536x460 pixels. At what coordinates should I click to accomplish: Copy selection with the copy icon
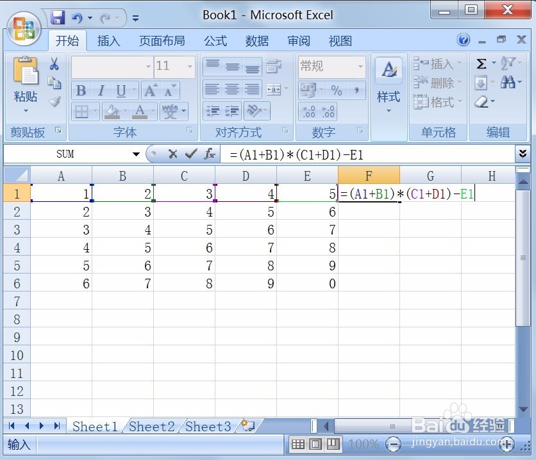coord(54,83)
